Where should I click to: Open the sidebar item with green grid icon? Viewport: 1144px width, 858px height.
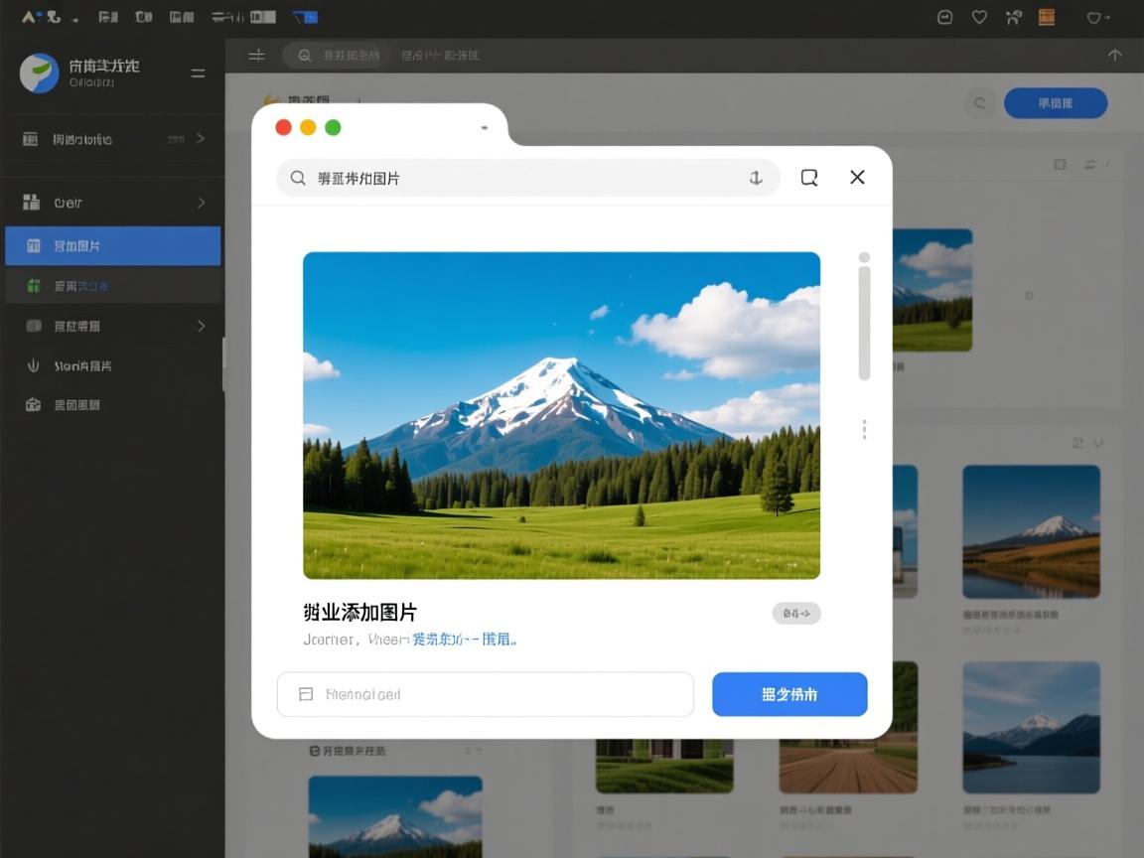pyautogui.click(x=112, y=286)
